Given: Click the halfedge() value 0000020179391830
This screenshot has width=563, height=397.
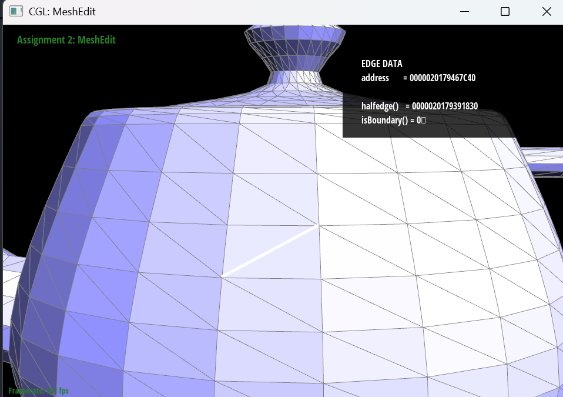Looking at the screenshot, I should point(444,106).
